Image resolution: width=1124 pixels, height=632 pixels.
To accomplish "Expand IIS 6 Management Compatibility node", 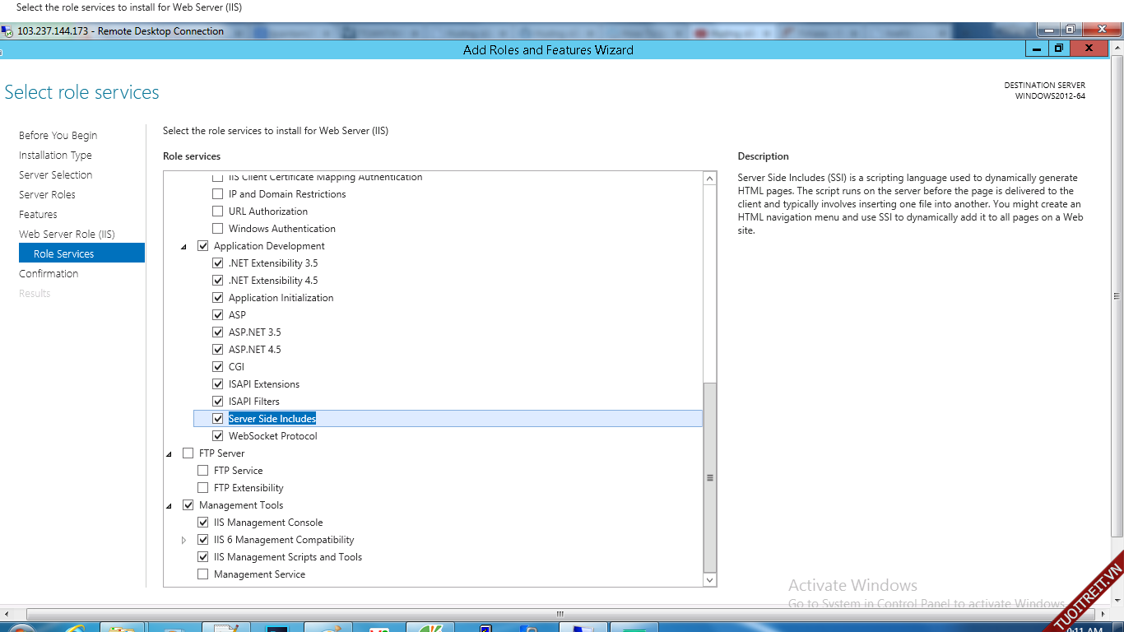I will tap(183, 541).
